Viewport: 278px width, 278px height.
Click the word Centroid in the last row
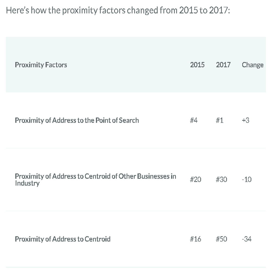(97, 239)
